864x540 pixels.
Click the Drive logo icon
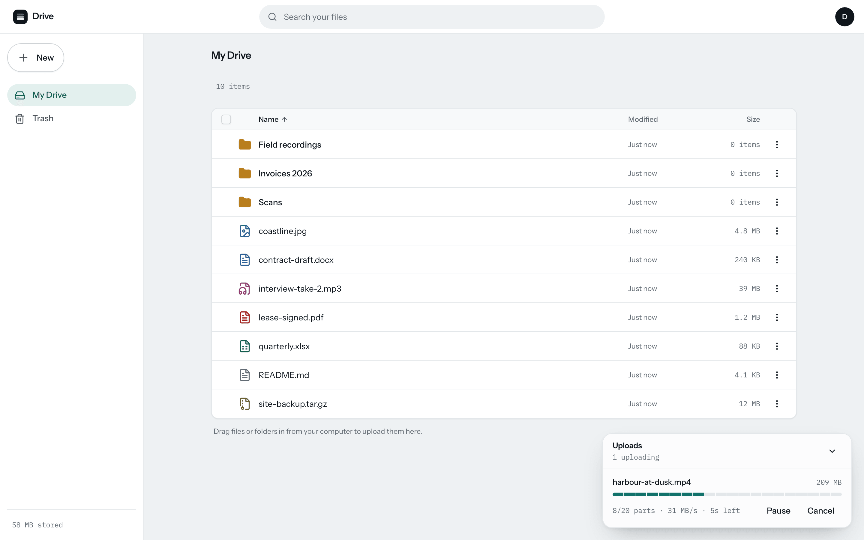20,17
